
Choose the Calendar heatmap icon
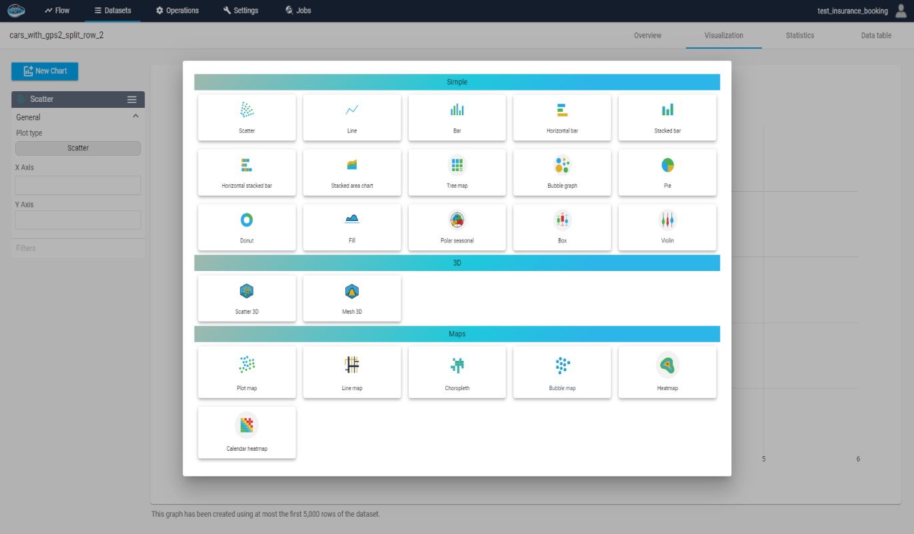click(247, 425)
